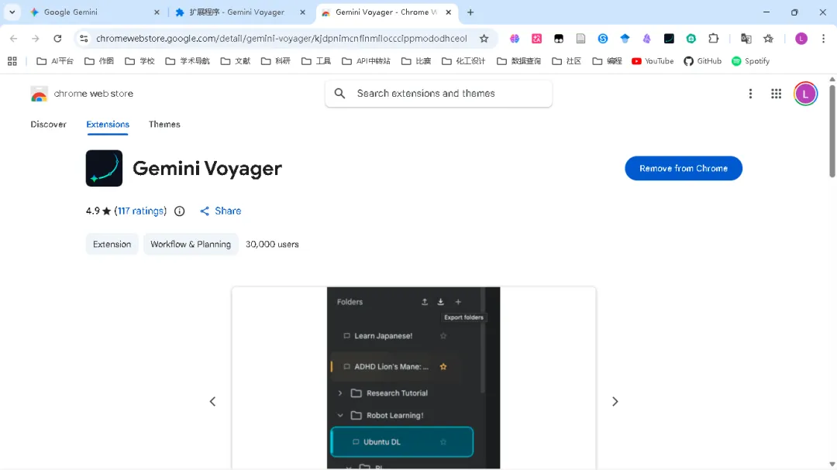Open the AI平台 bookmark folder
Image resolution: width=837 pixels, height=470 pixels.
pyautogui.click(x=55, y=61)
